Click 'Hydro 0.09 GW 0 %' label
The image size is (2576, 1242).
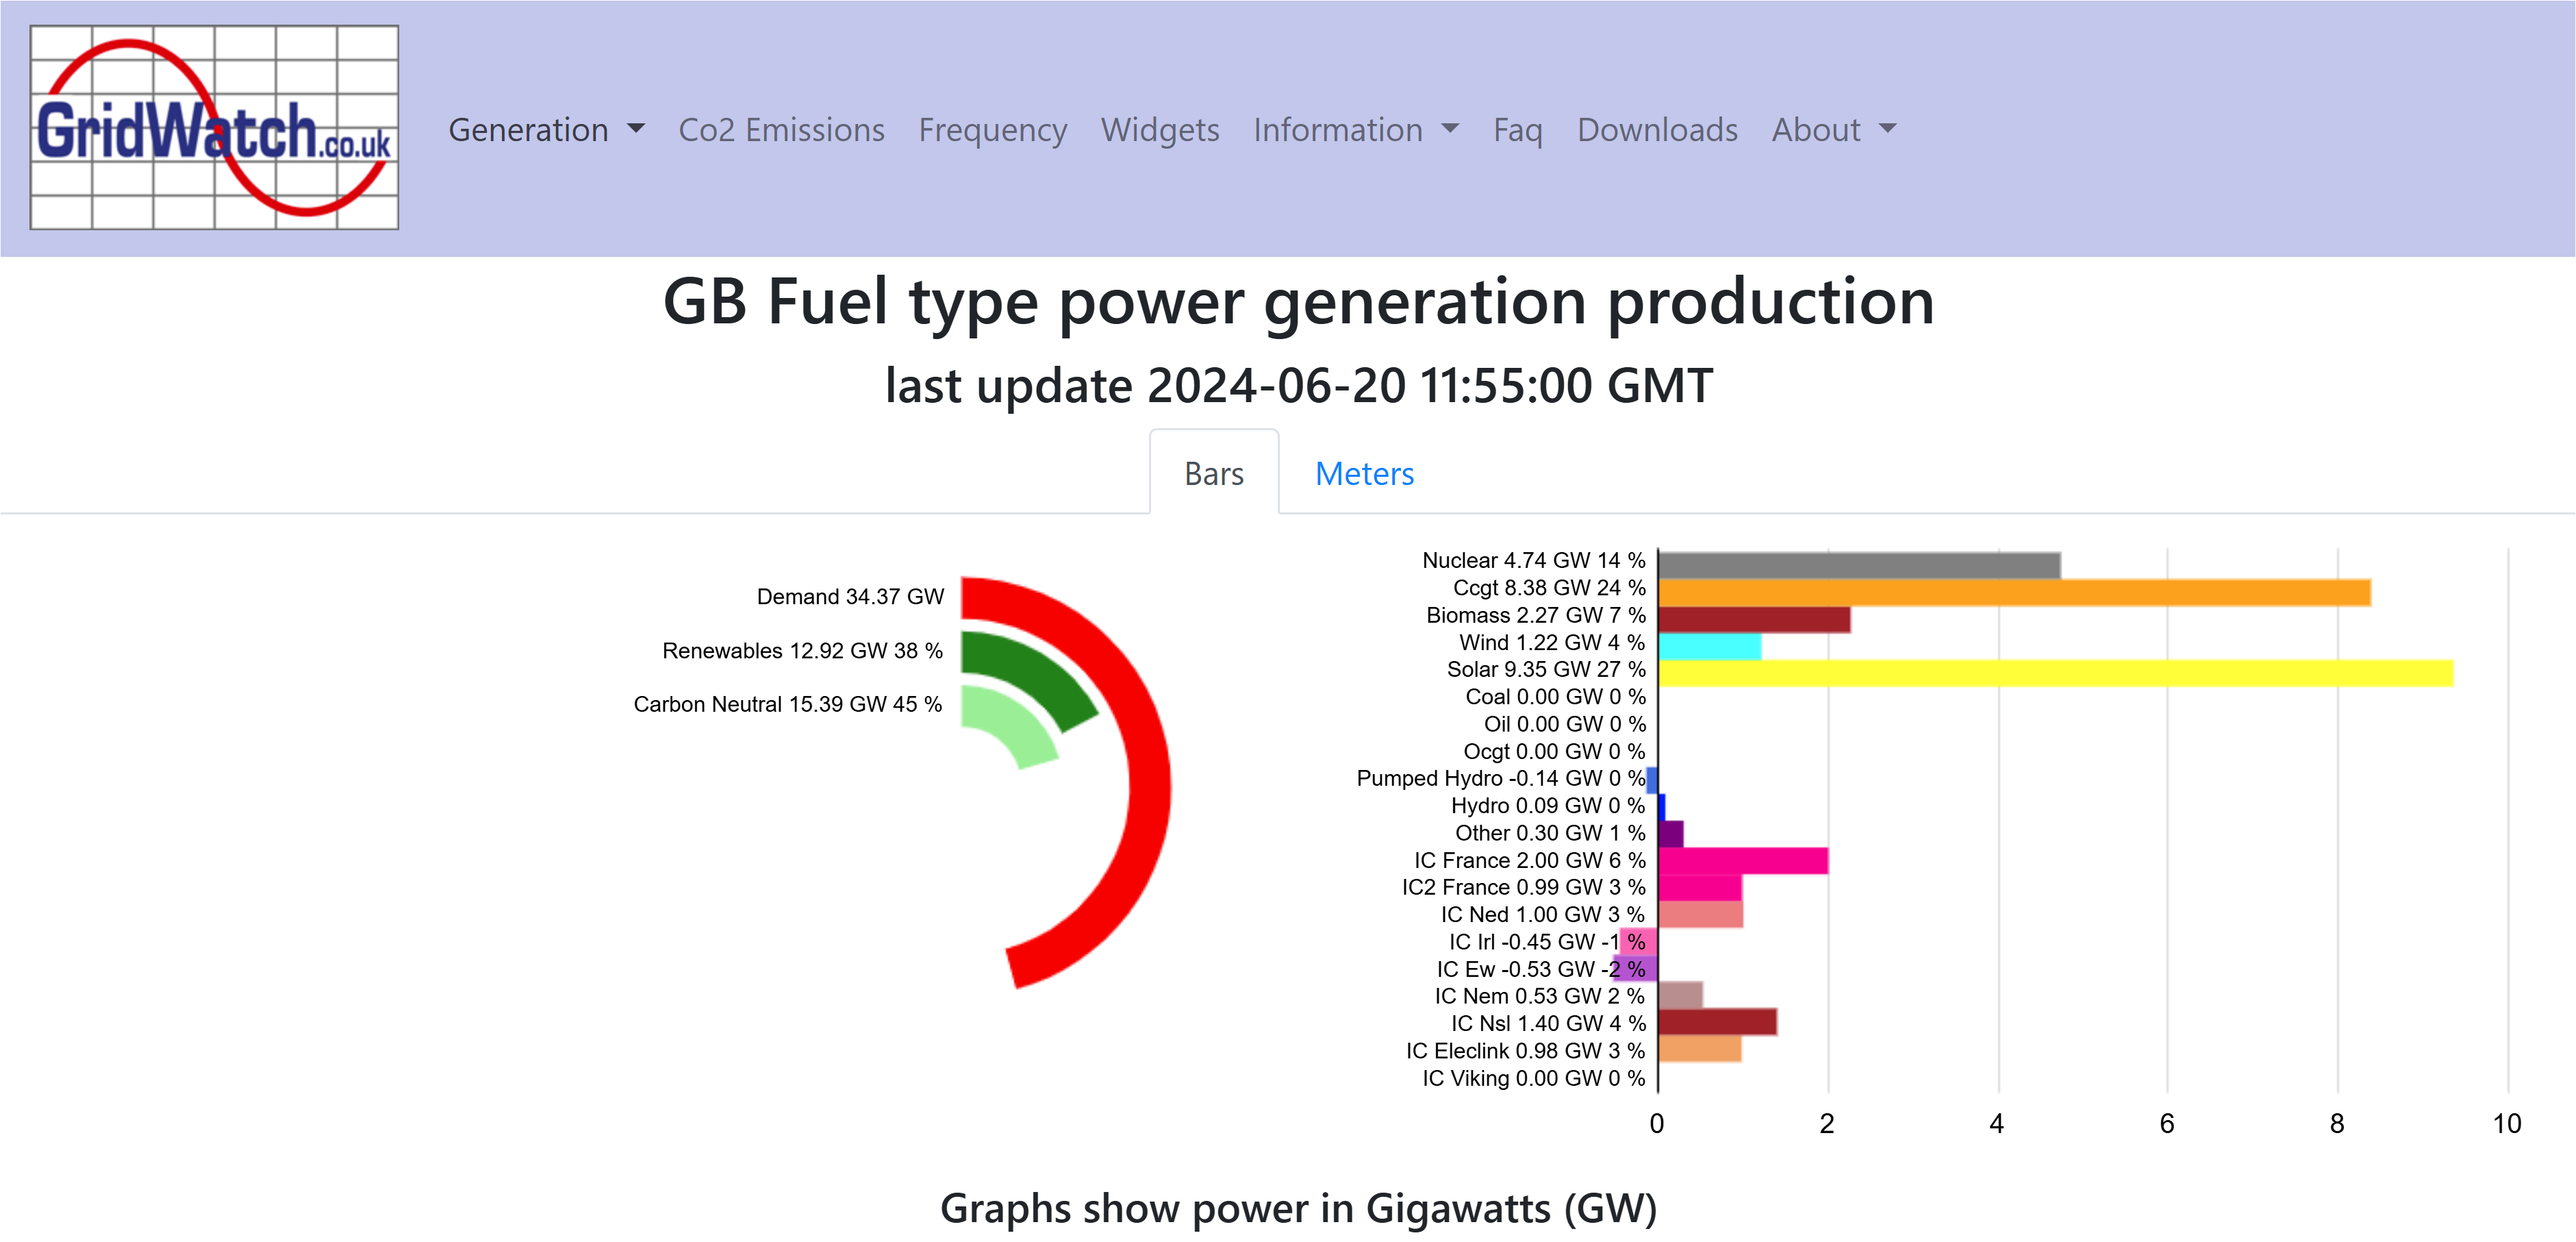[x=1547, y=806]
